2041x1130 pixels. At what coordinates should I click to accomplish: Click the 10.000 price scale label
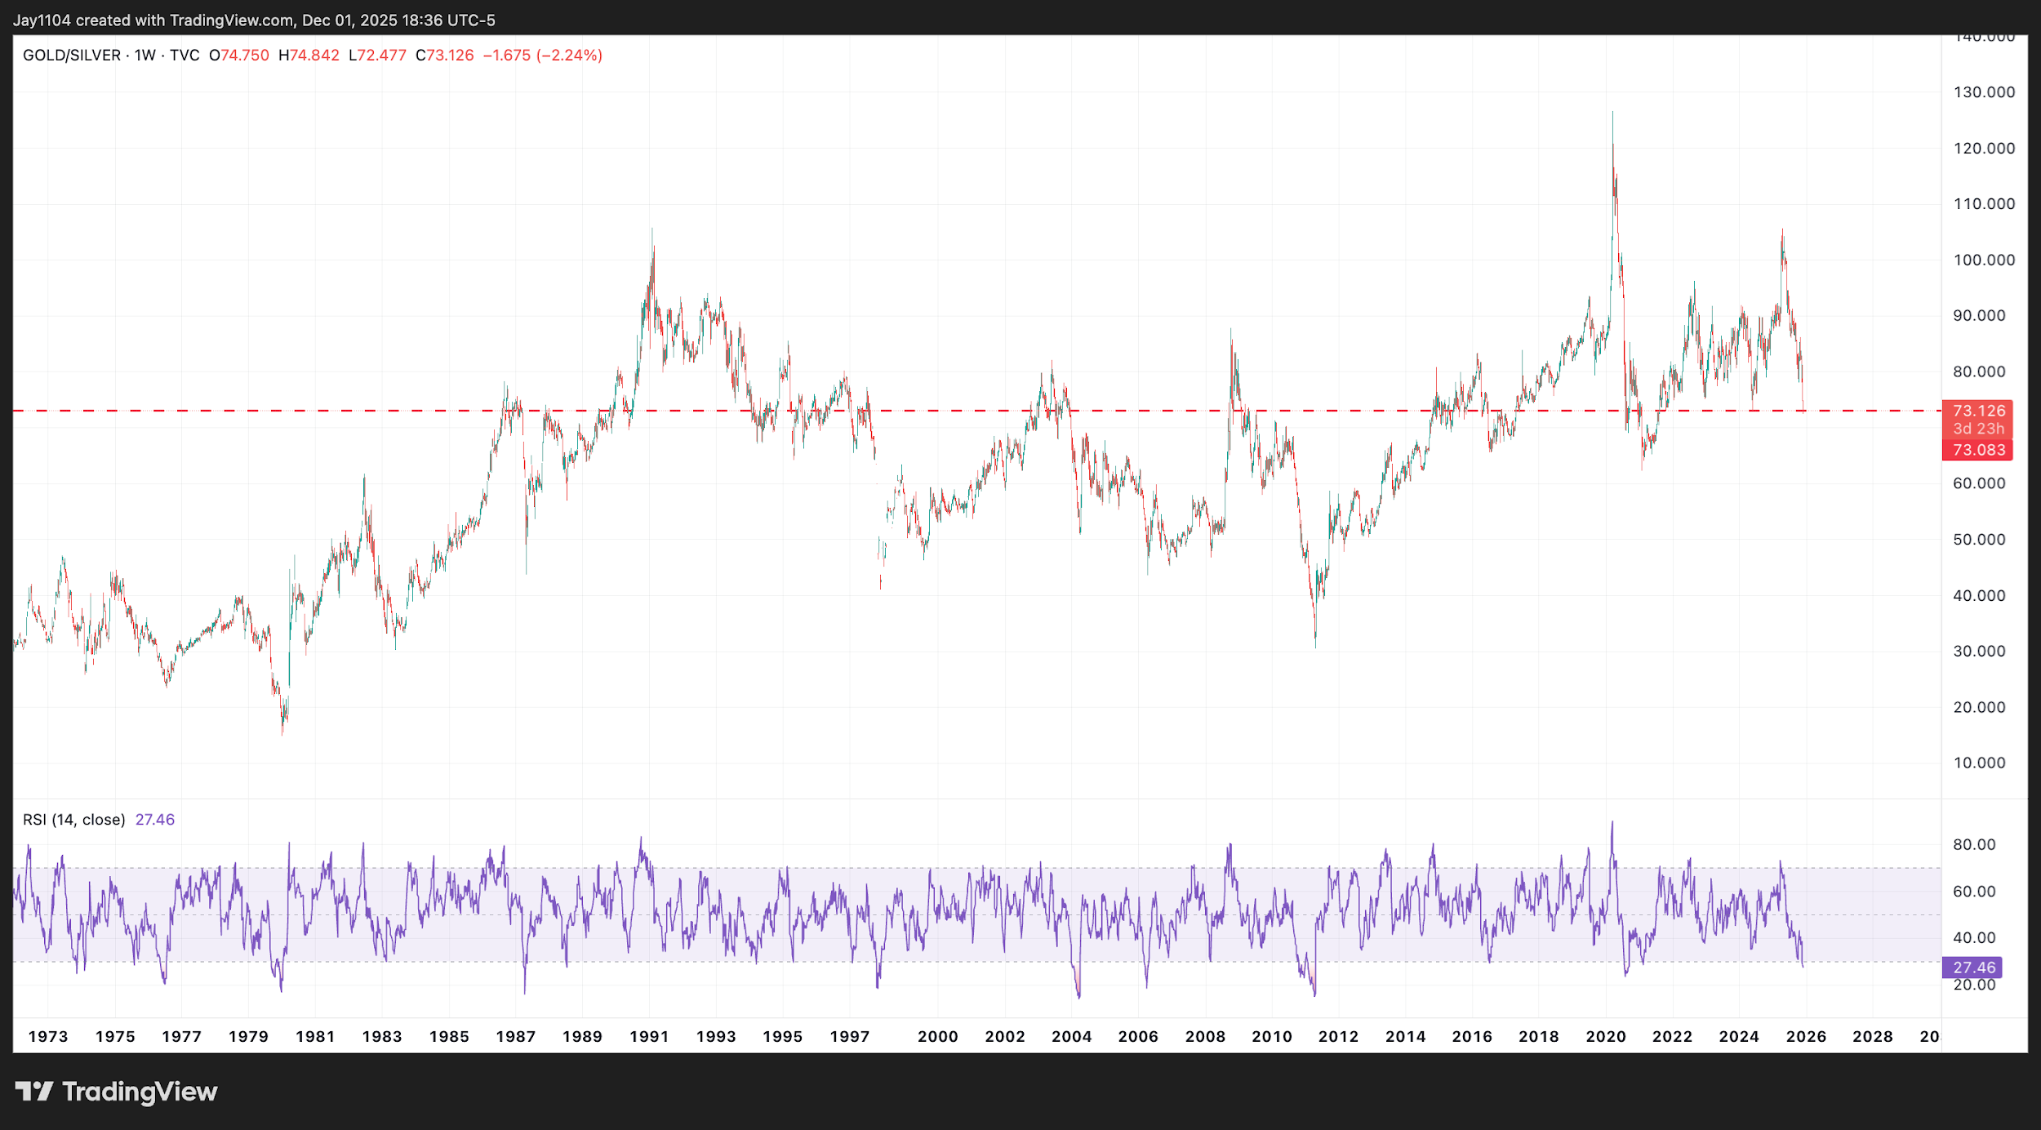point(1979,763)
